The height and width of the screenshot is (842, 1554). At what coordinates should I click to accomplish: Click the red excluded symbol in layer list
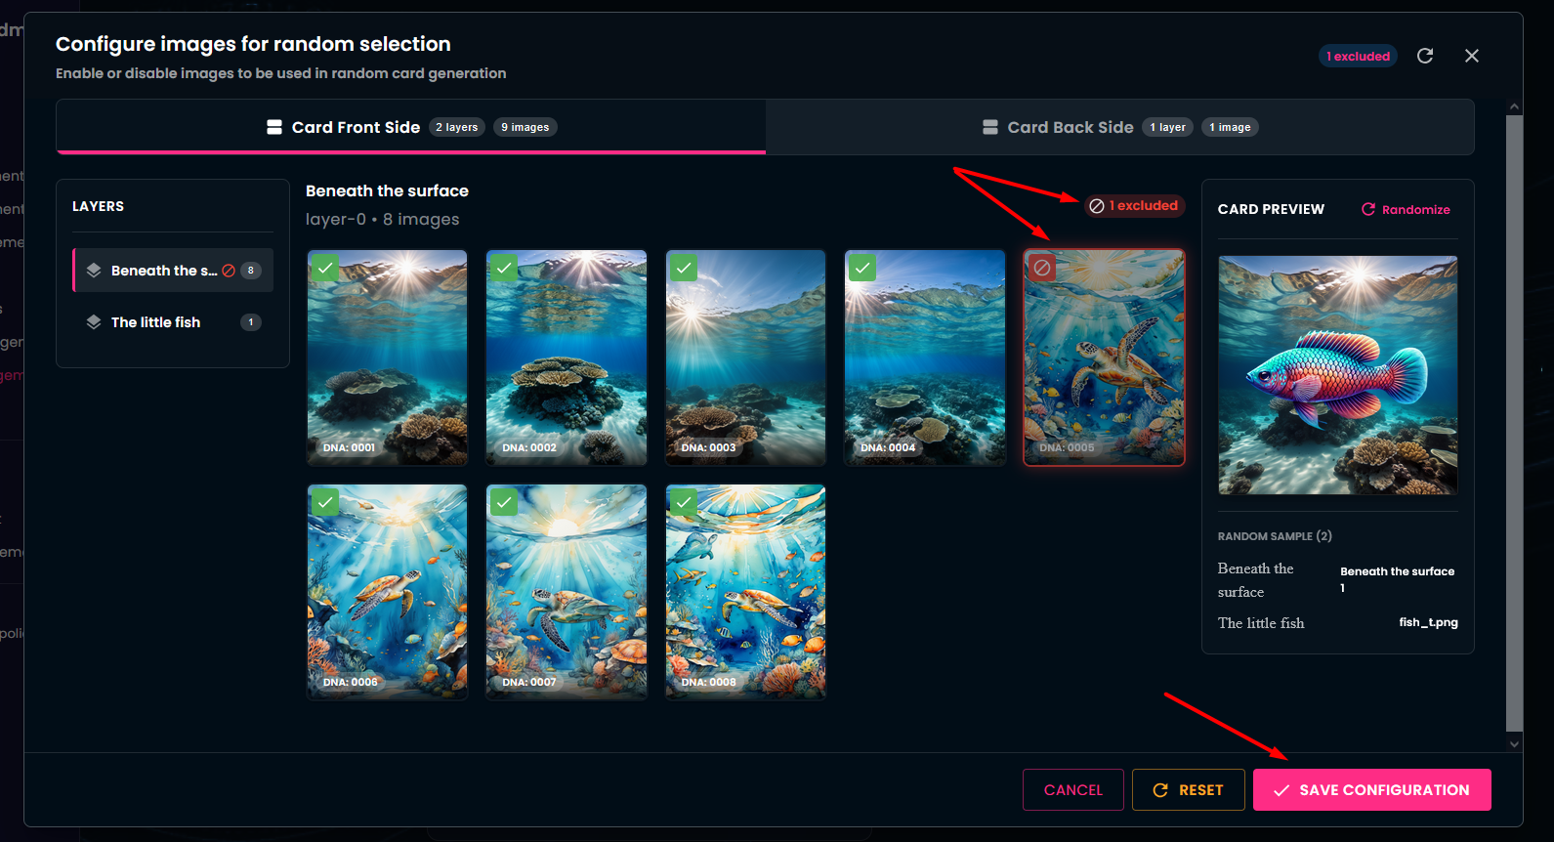tap(229, 271)
